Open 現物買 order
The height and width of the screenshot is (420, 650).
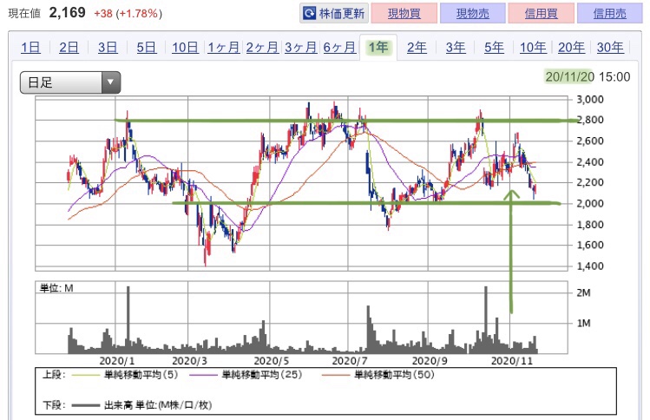pos(404,14)
